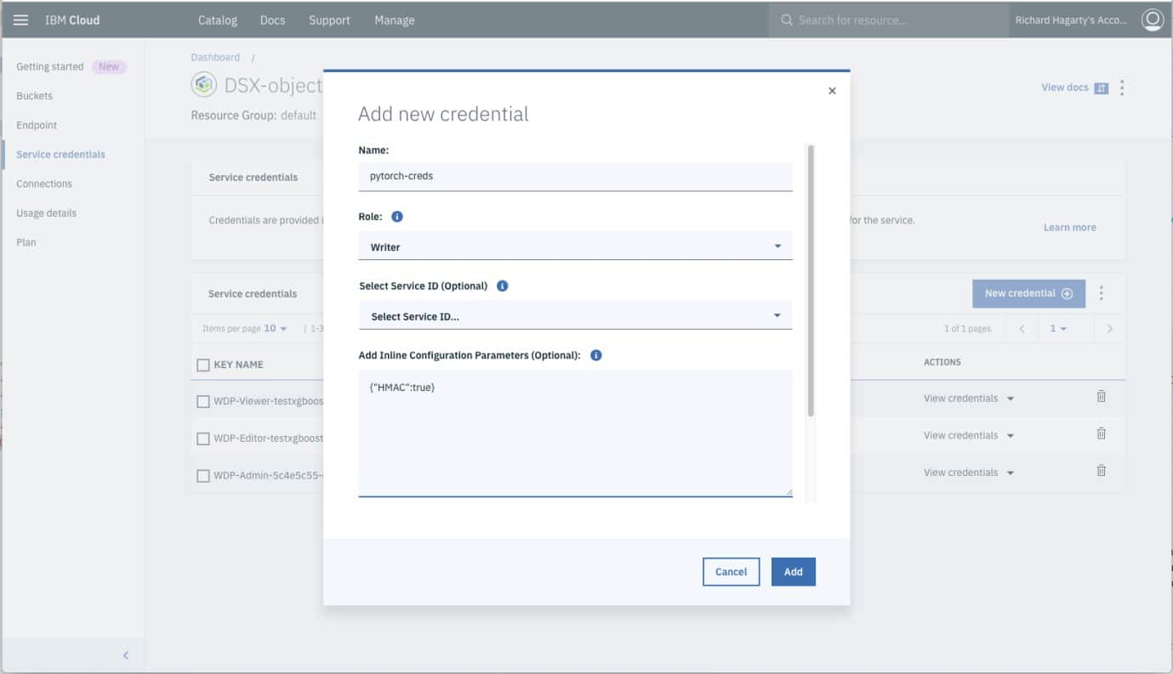This screenshot has height=674, width=1173.
Task: Select Buckets in the left sidebar
Action: [x=34, y=96]
